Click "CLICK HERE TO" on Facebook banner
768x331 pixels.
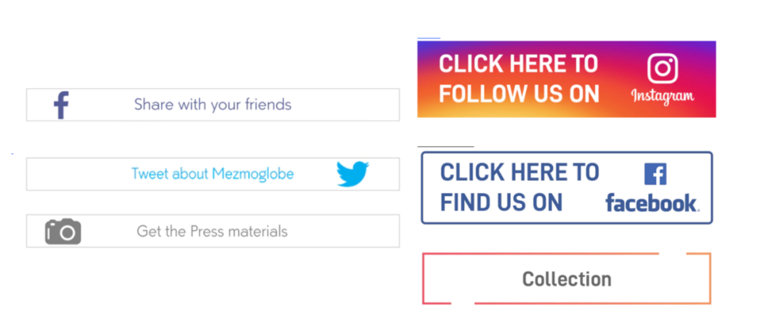[x=520, y=172]
